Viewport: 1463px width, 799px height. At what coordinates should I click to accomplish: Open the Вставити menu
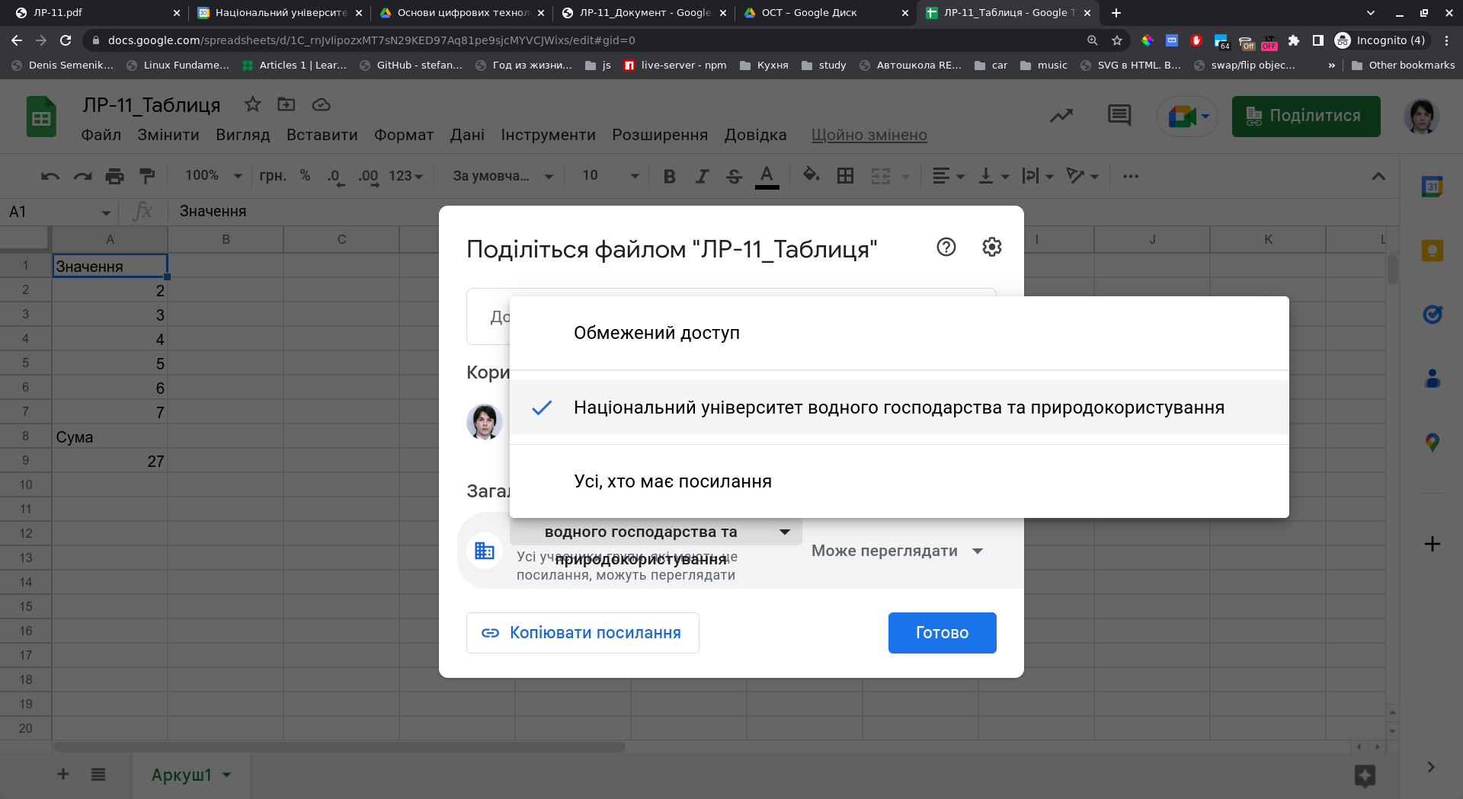tap(322, 135)
